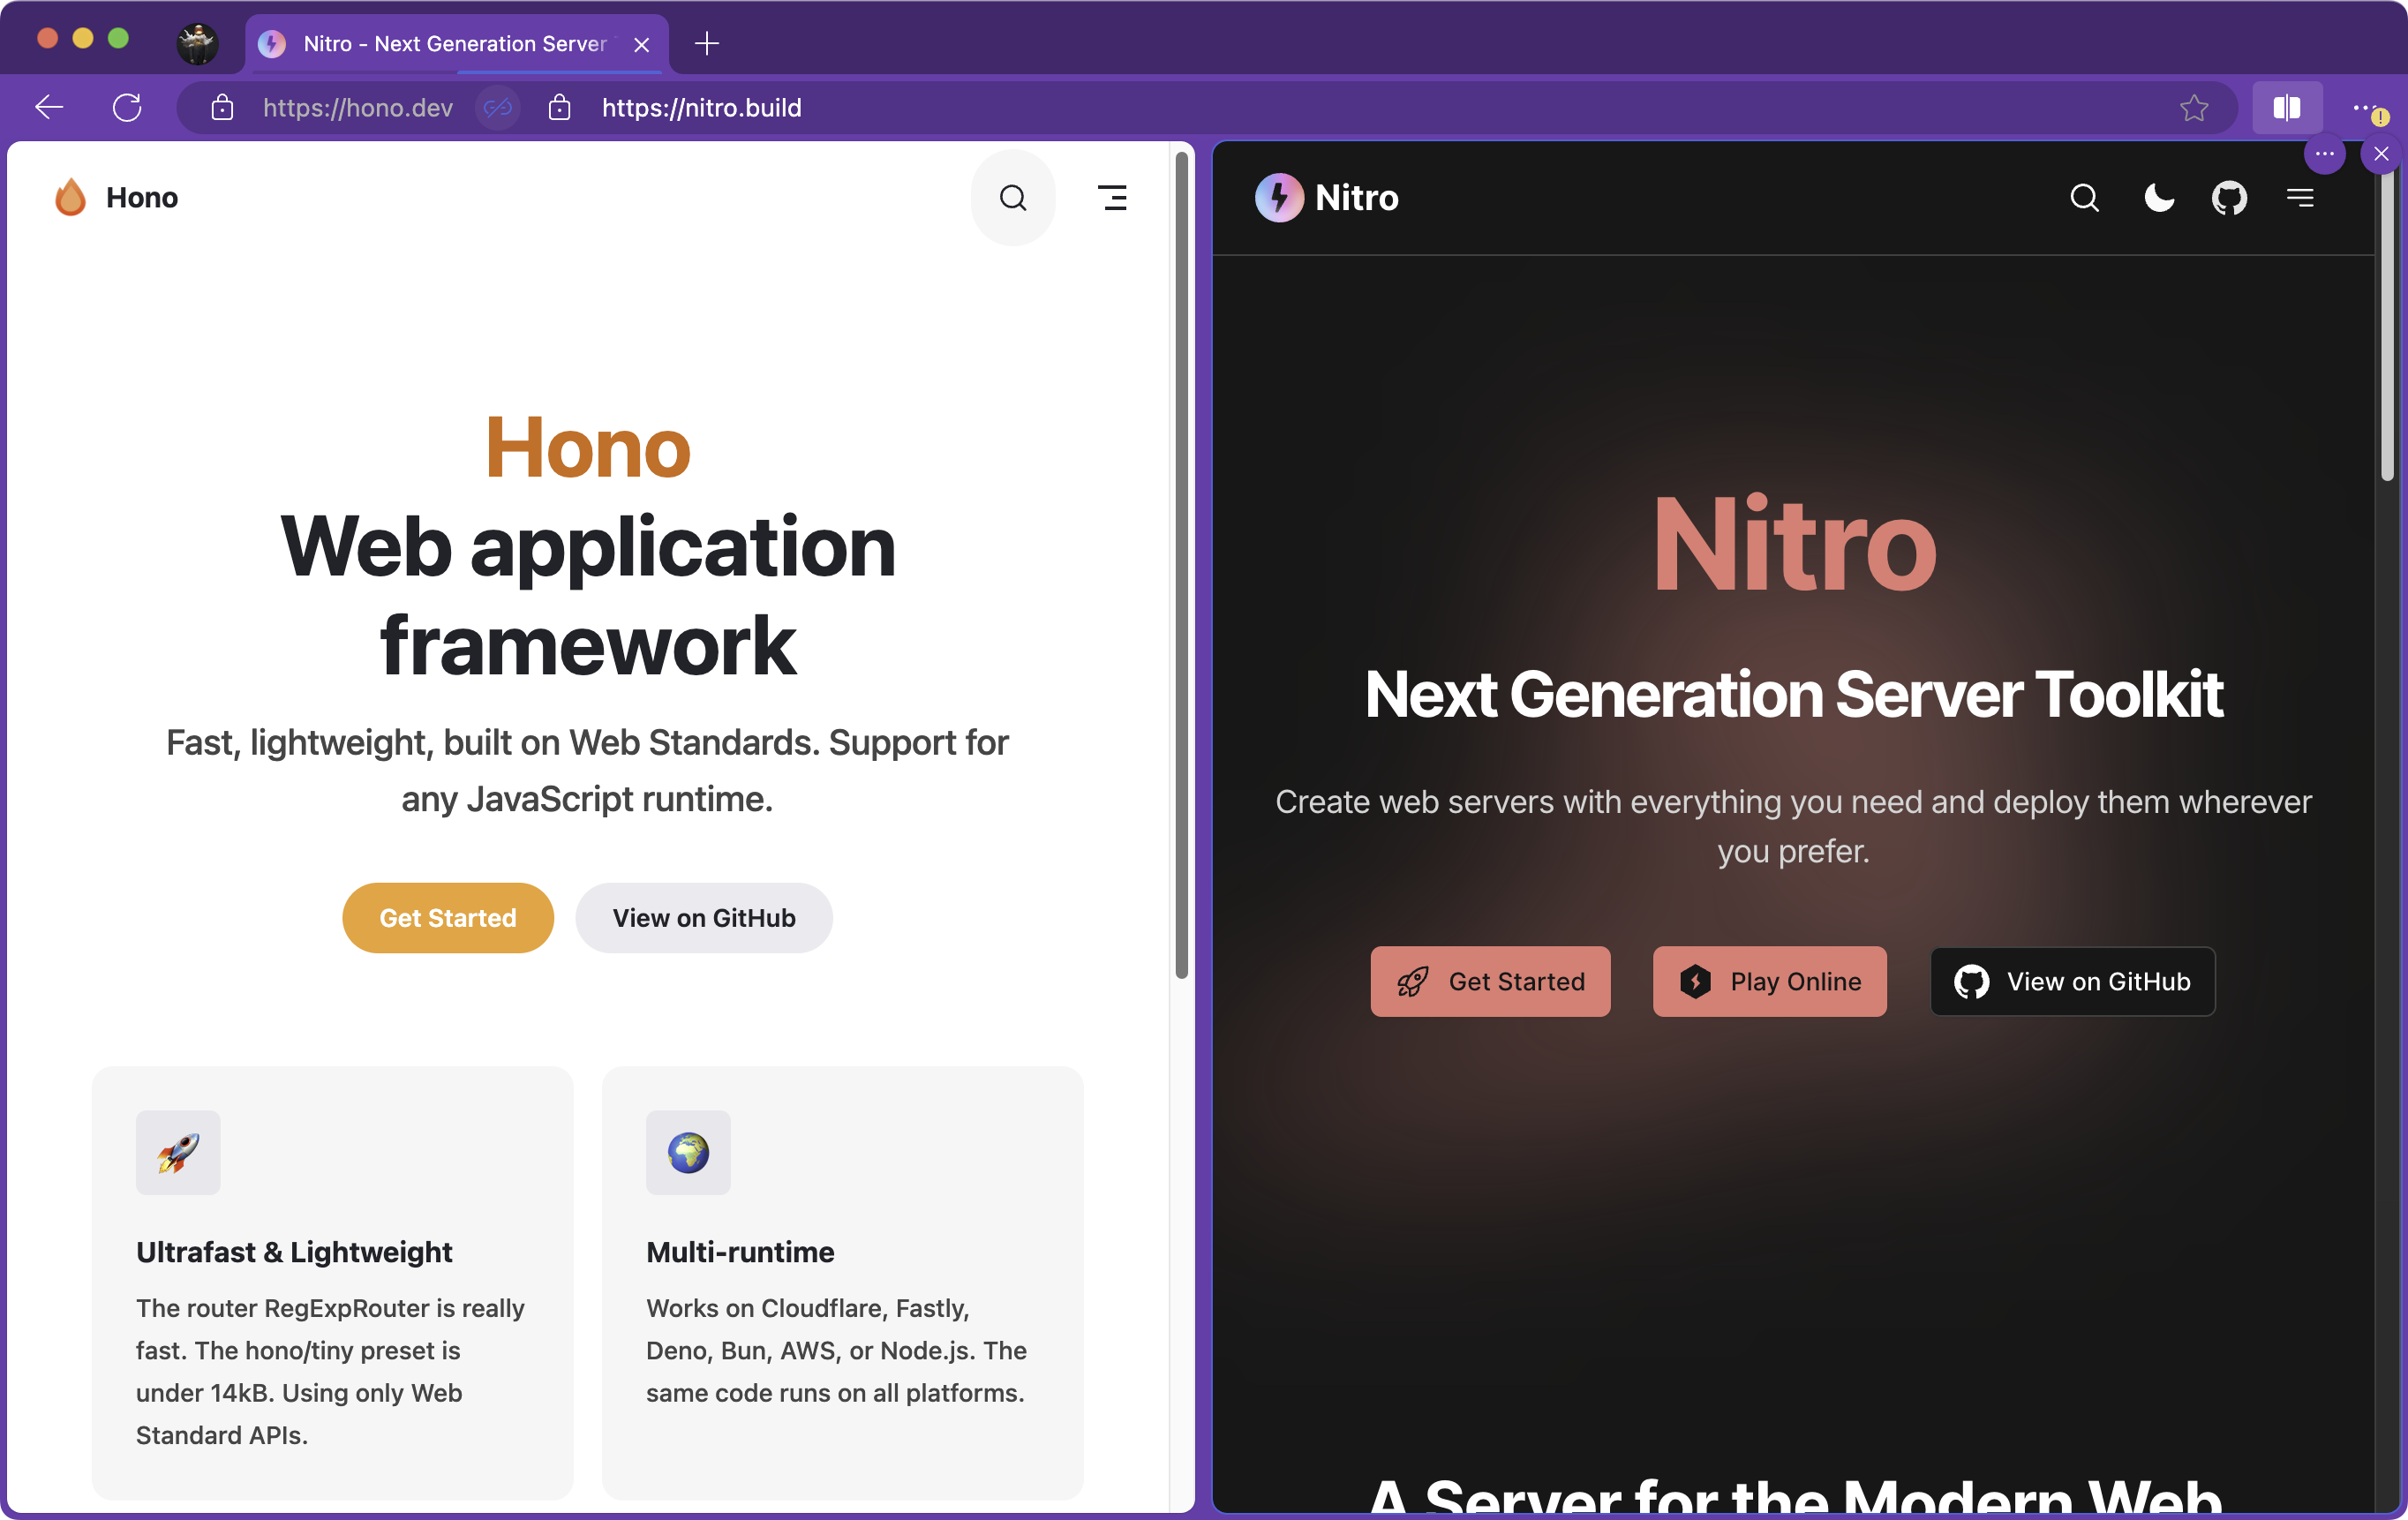Screen dimensions: 2408x1520
Task: Click the Hono pane scrollbar
Action: (x=1181, y=565)
